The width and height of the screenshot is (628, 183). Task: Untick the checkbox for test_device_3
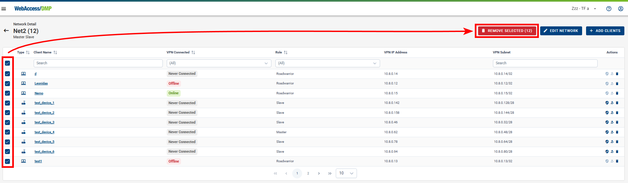coord(7,122)
